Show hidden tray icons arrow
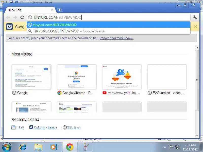The image size is (203, 152). pyautogui.click(x=165, y=147)
